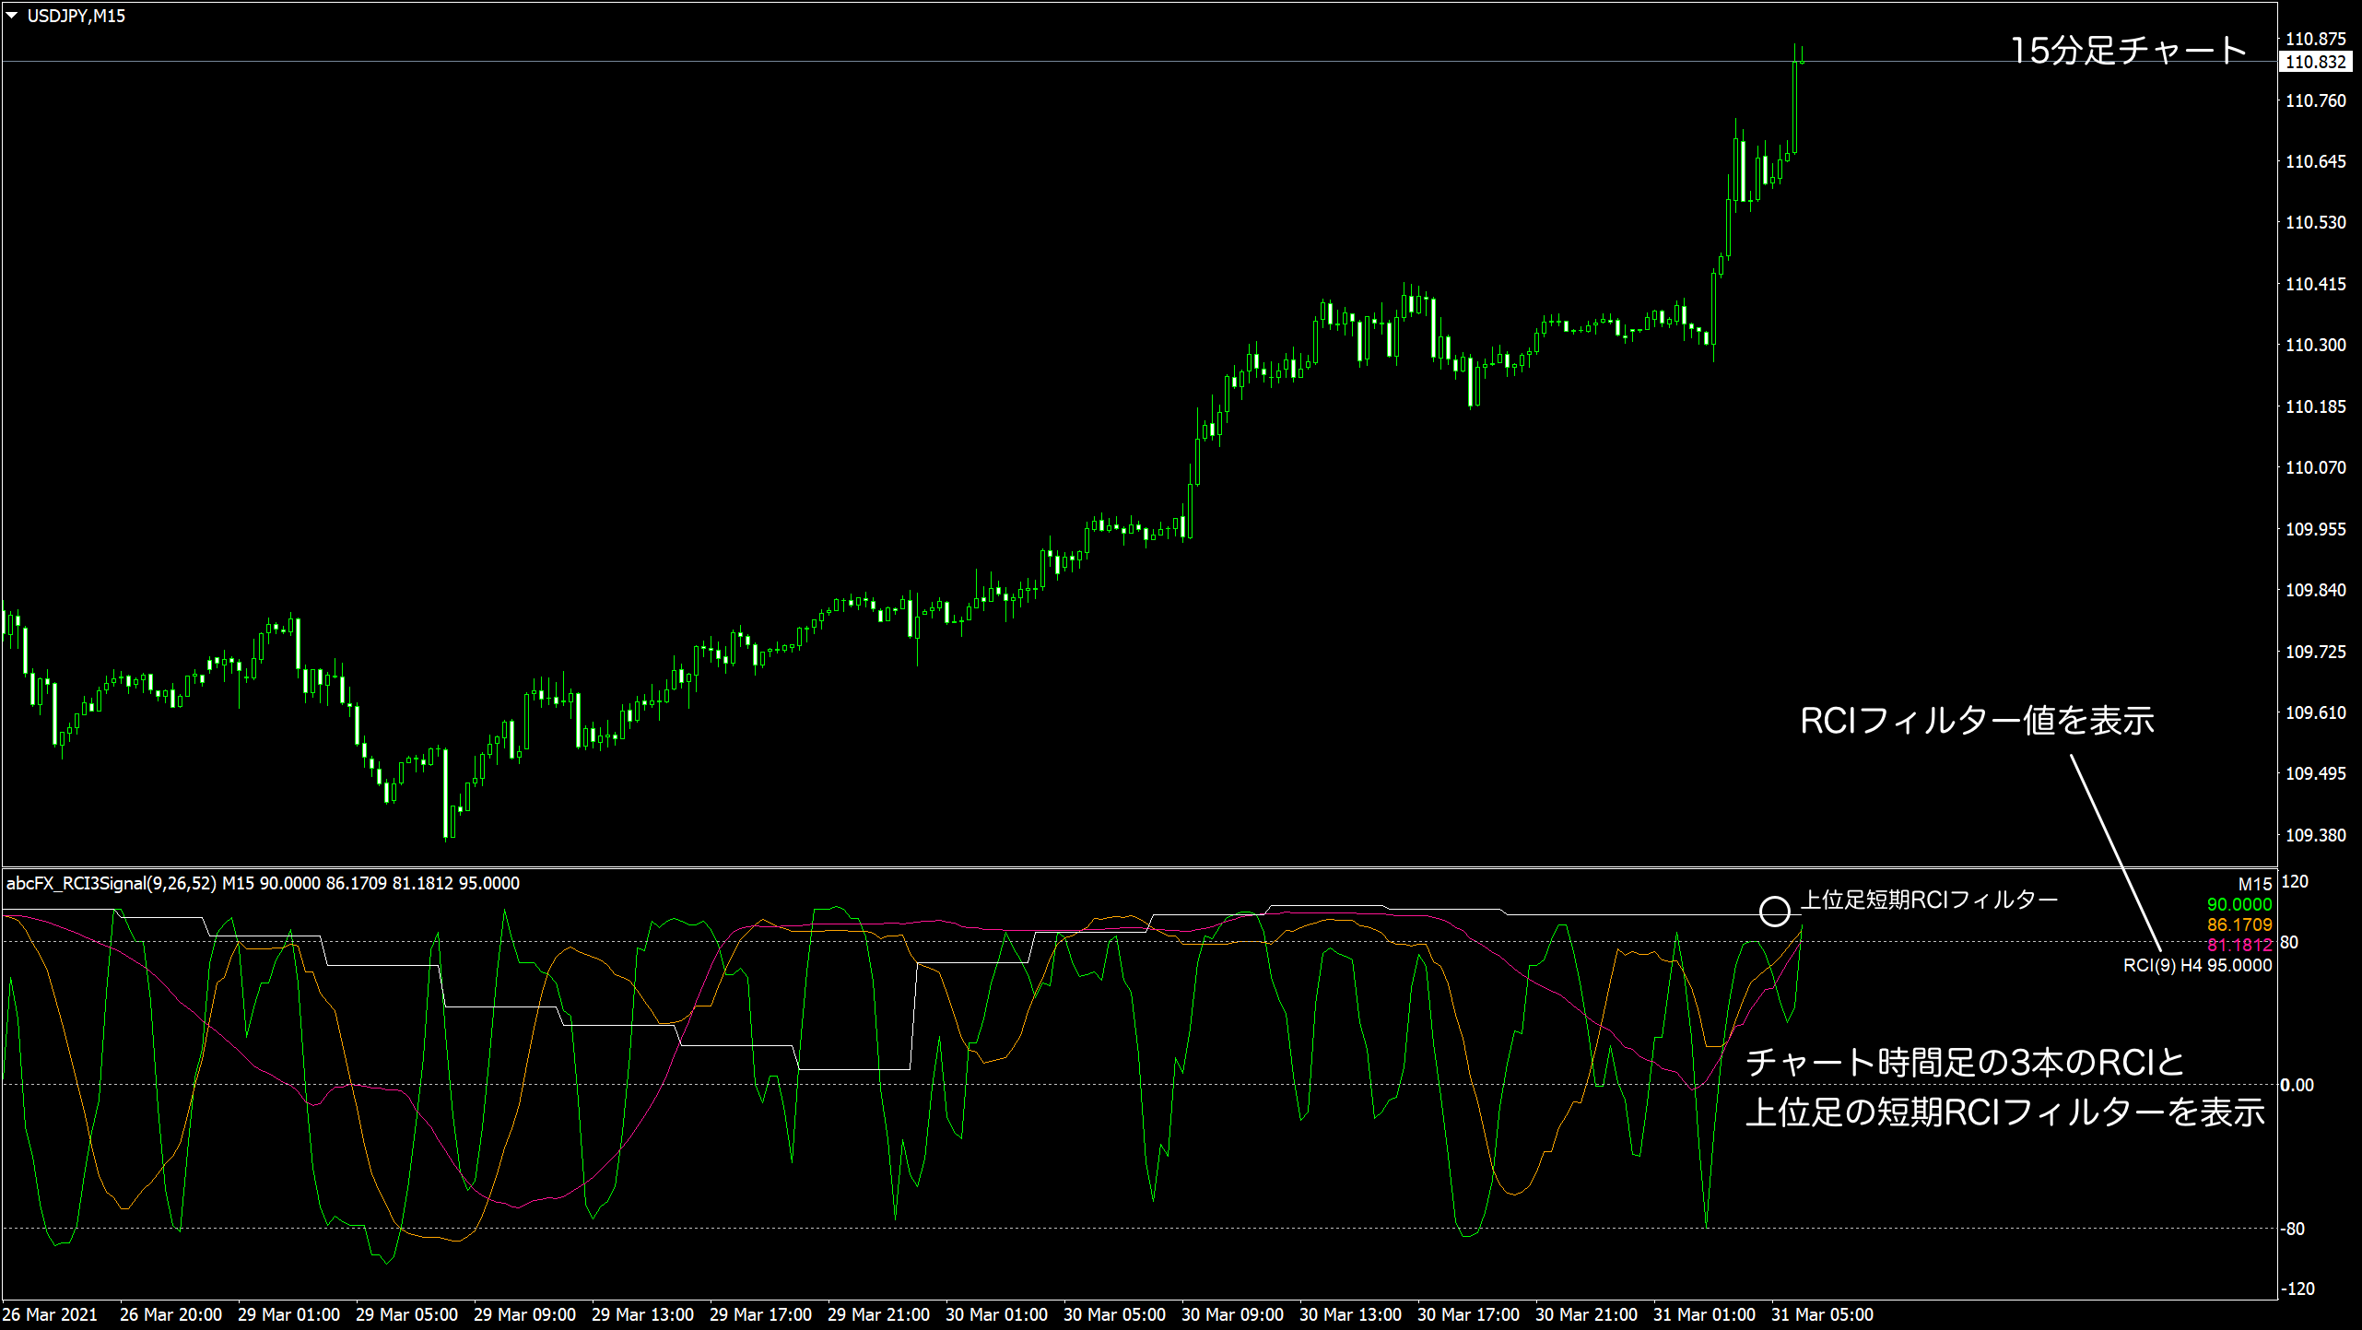Screen dimensions: 2362x1330
Task: Click the green 90.0000 RCI value
Action: click(x=2239, y=904)
